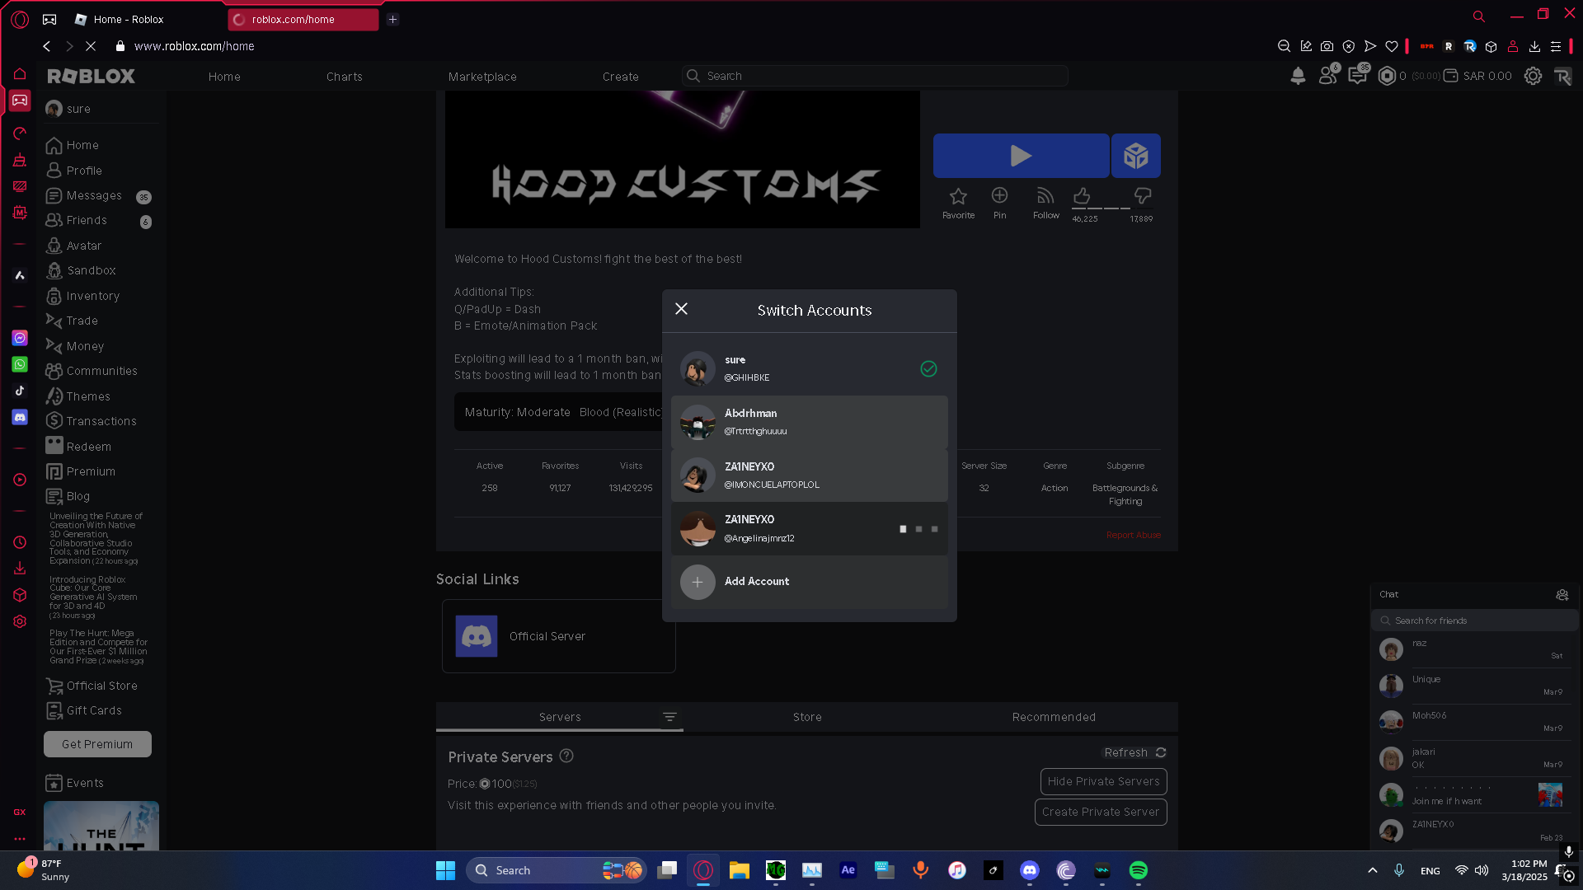The image size is (1583, 890).
Task: Click the Roblox notifications bell icon
Action: 1298,77
